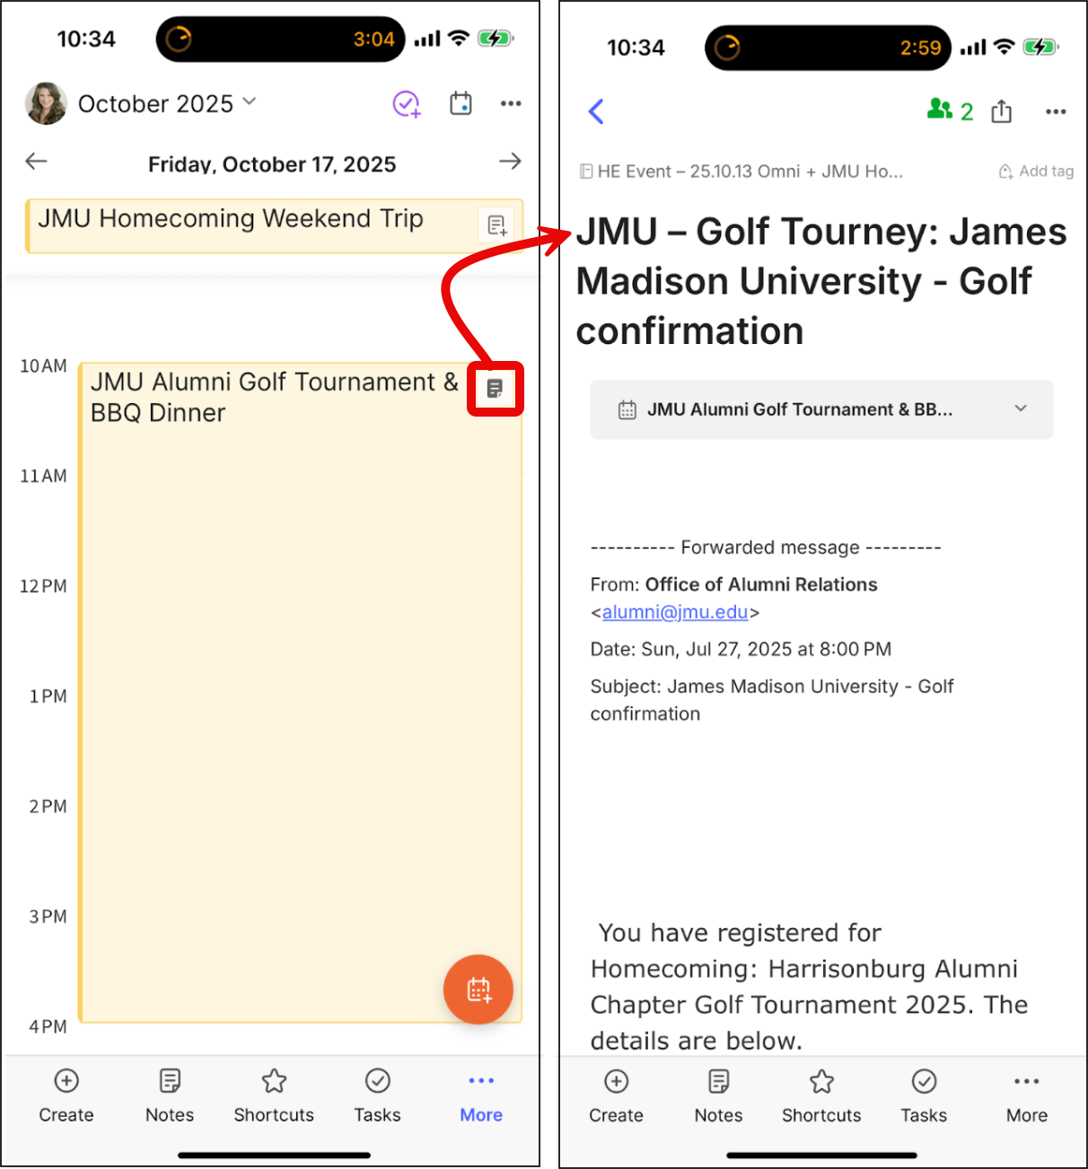This screenshot has width=1088, height=1169.
Task: Tap Add tag on the note
Action: (x=1036, y=171)
